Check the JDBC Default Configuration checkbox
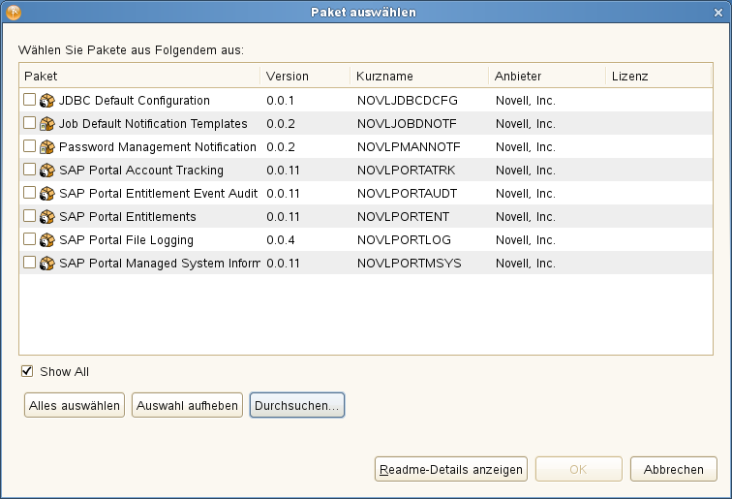The width and height of the screenshot is (732, 499). tap(30, 100)
